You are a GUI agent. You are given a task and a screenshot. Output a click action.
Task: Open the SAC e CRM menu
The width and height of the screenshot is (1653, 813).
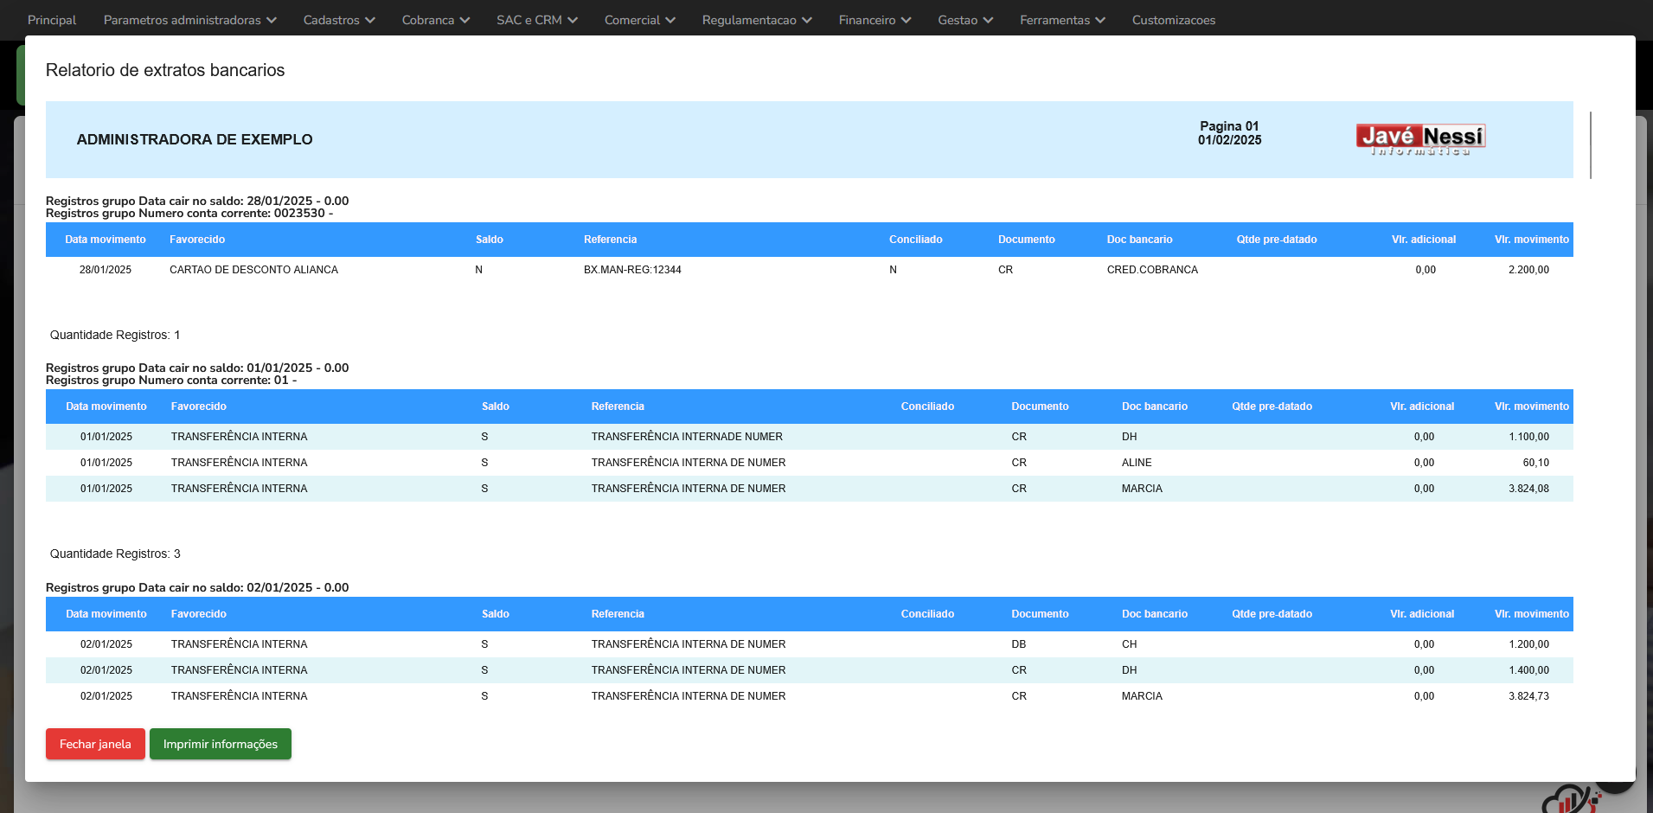[536, 20]
